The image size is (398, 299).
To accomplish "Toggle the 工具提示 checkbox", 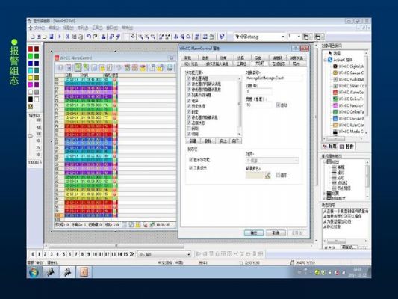I will point(191,168).
